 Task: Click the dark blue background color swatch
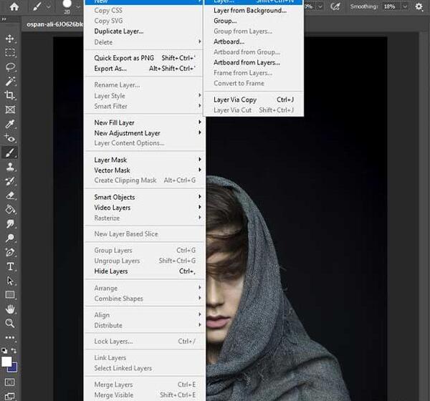click(14, 369)
